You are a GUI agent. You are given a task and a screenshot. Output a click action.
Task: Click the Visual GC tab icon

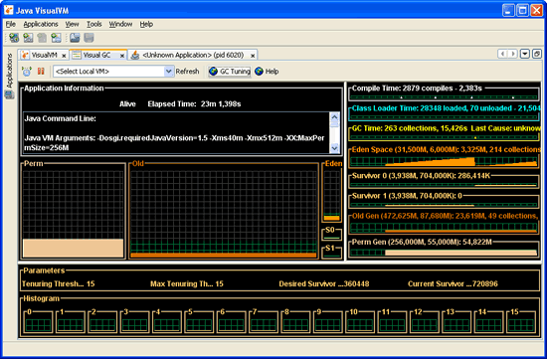click(77, 55)
